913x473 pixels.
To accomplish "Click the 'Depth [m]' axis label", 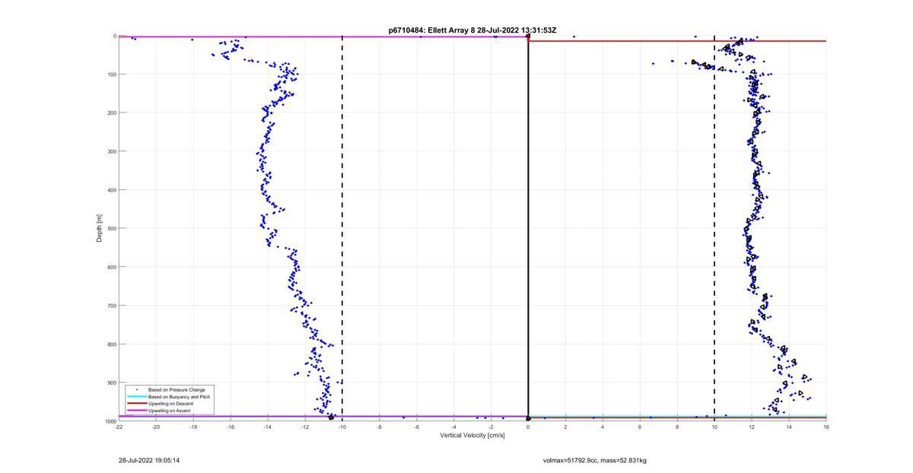I will 100,228.
